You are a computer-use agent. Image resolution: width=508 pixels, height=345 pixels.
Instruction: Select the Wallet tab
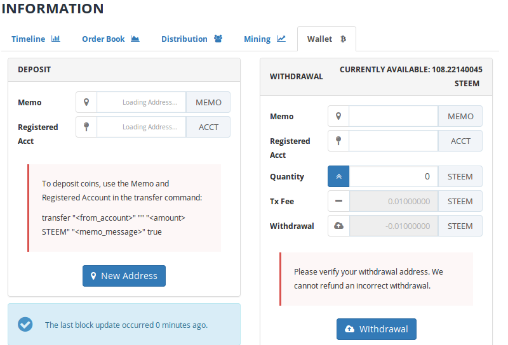(326, 39)
